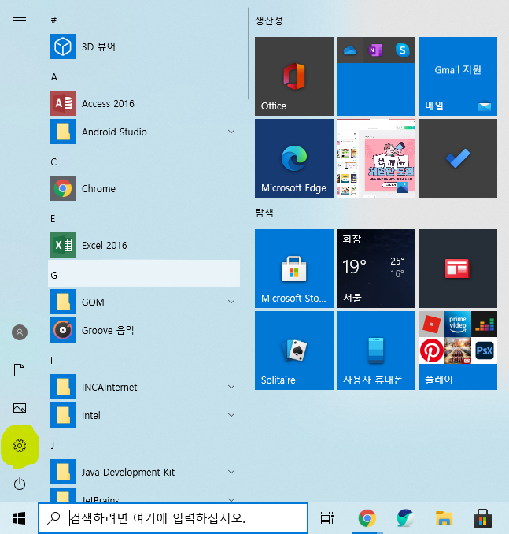Click the Windows Start button
Image resolution: width=509 pixels, height=534 pixels.
[19, 518]
